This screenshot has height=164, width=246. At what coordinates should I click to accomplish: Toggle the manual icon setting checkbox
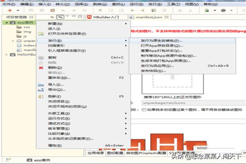click(x=144, y=110)
